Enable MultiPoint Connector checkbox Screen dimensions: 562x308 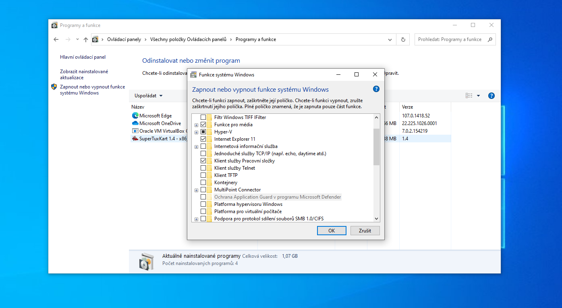(x=203, y=190)
